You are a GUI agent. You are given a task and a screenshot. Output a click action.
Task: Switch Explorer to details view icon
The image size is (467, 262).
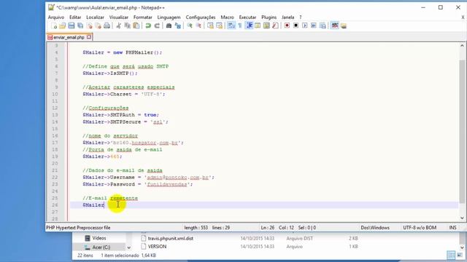(451, 255)
